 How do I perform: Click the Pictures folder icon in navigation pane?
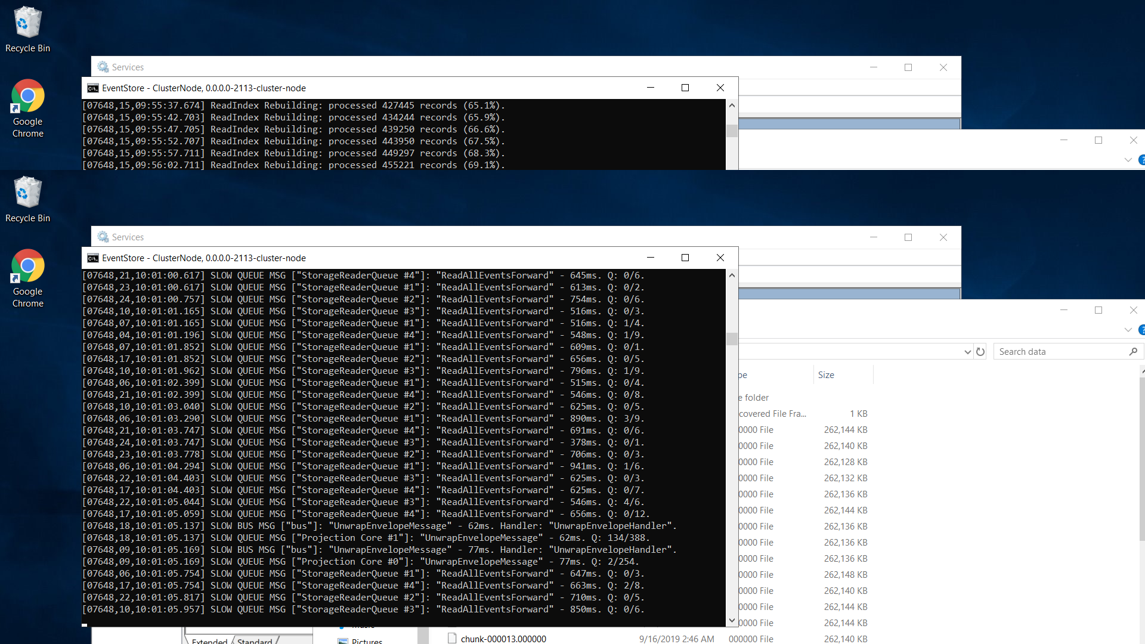tap(343, 641)
